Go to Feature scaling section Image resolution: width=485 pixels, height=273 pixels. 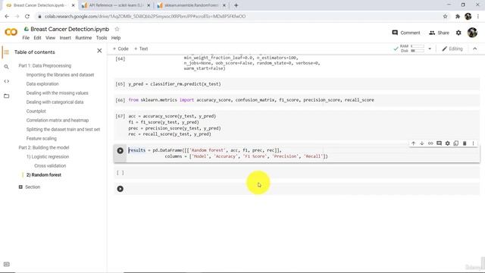click(42, 138)
